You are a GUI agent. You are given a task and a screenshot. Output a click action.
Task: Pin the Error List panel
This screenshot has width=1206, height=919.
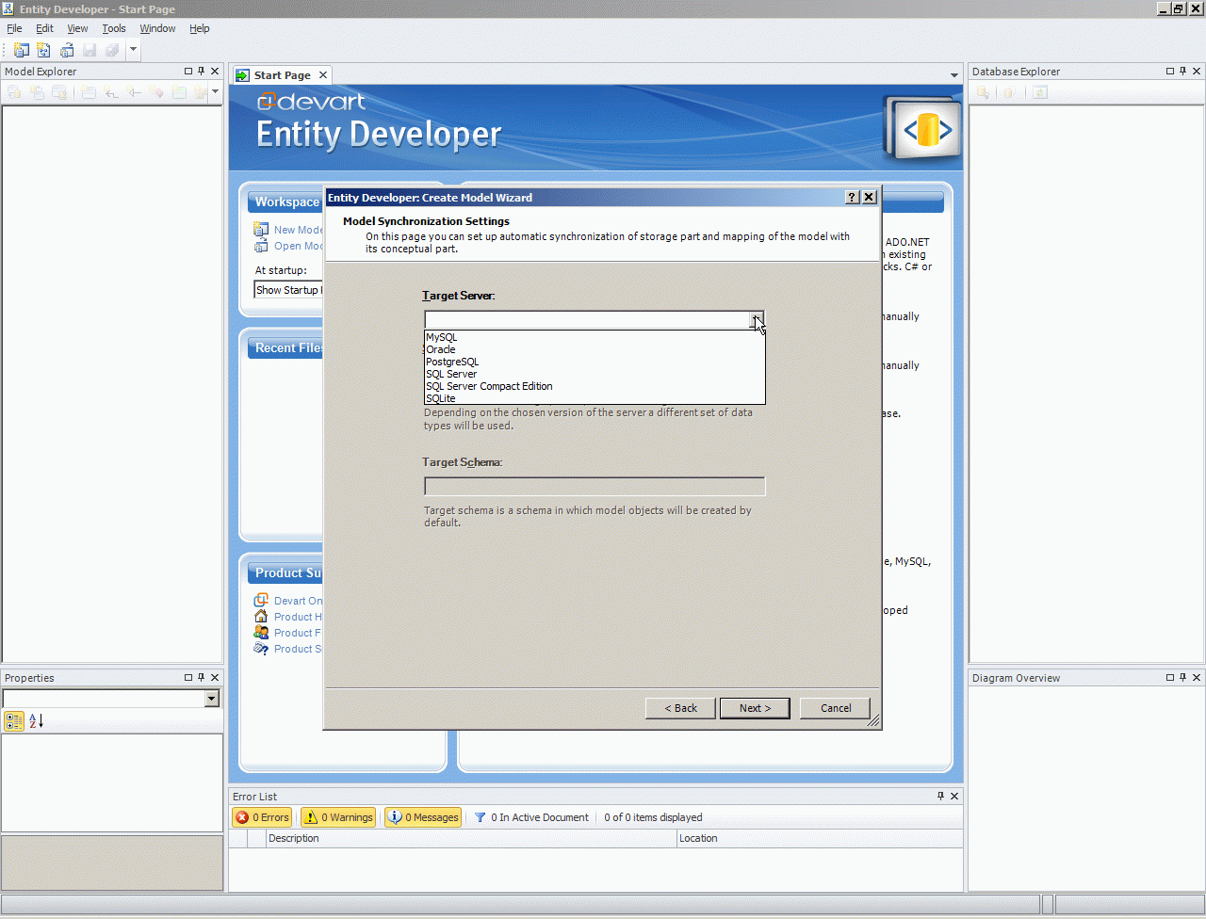click(x=940, y=797)
